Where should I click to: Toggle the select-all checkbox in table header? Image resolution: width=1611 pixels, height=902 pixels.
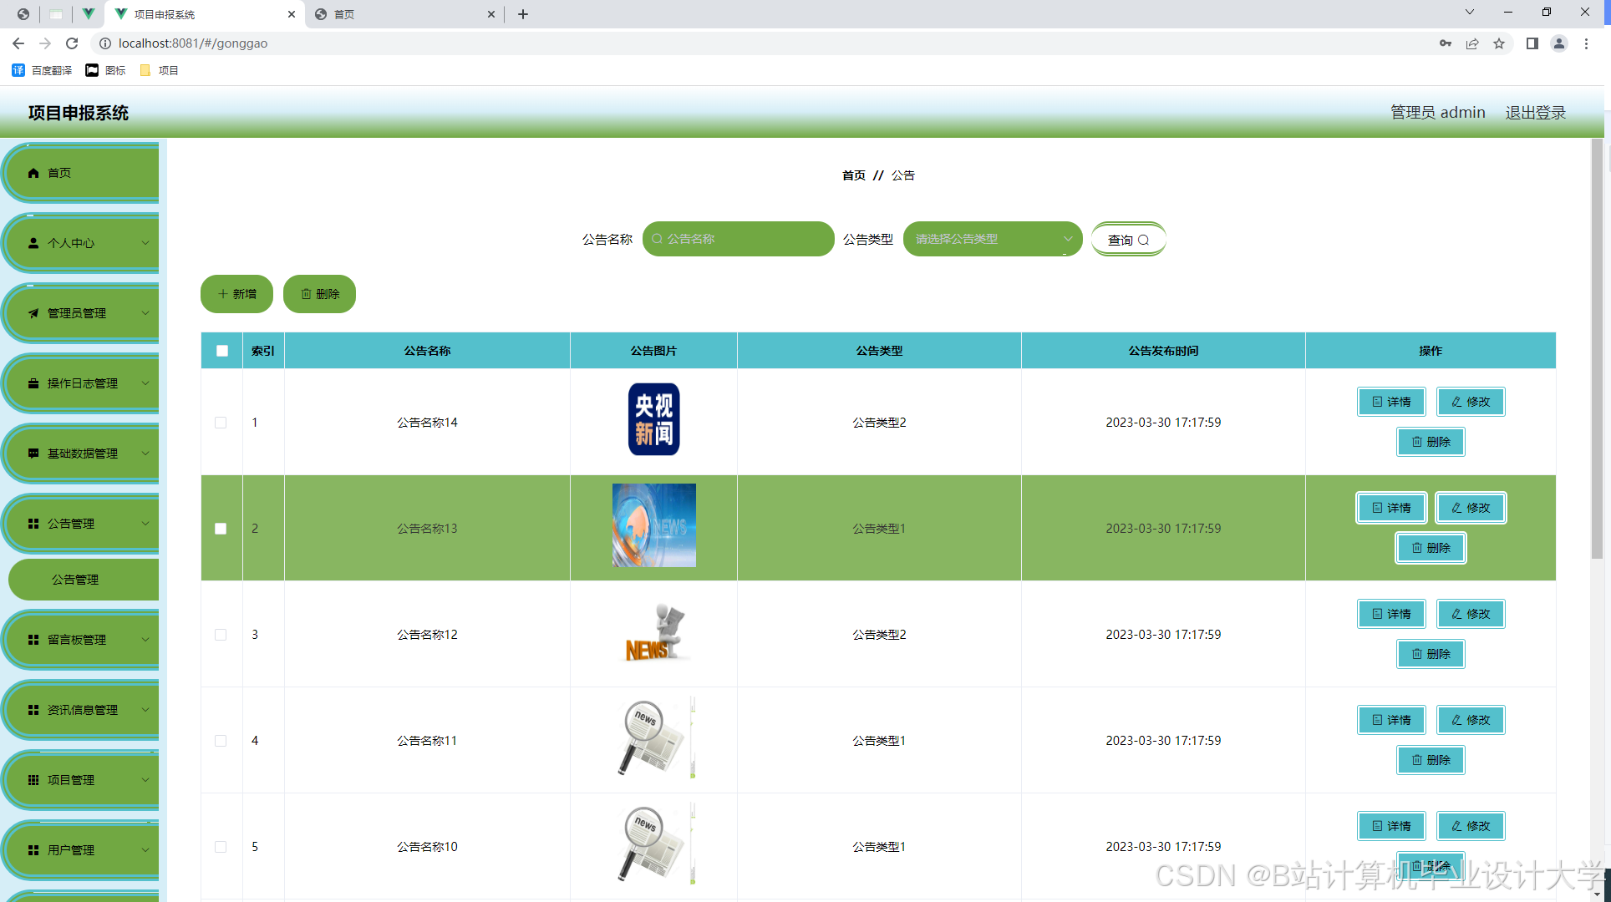(222, 351)
